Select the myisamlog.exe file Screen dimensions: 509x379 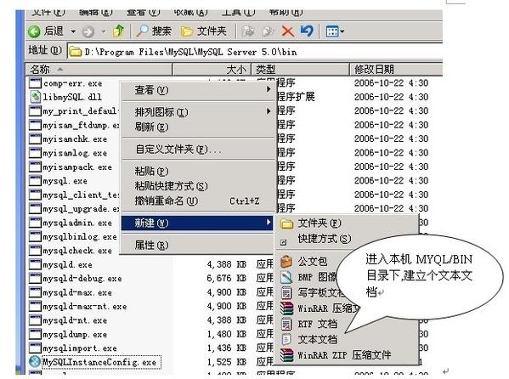click(68, 153)
